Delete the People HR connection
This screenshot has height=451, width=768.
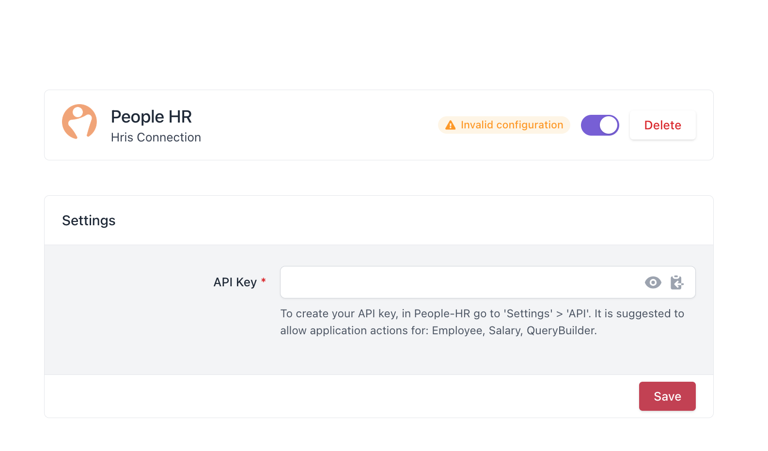coord(662,125)
